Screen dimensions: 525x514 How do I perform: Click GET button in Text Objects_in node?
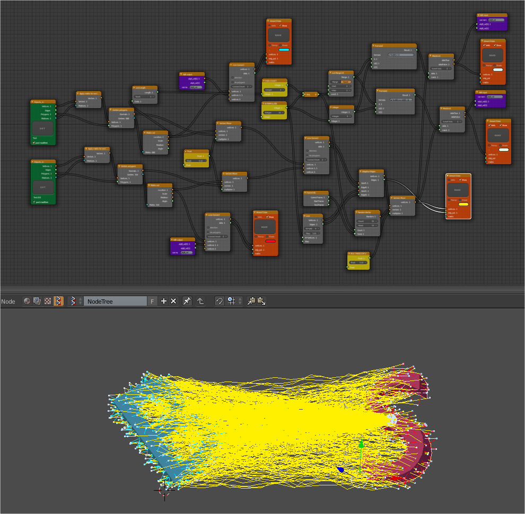coord(42,128)
